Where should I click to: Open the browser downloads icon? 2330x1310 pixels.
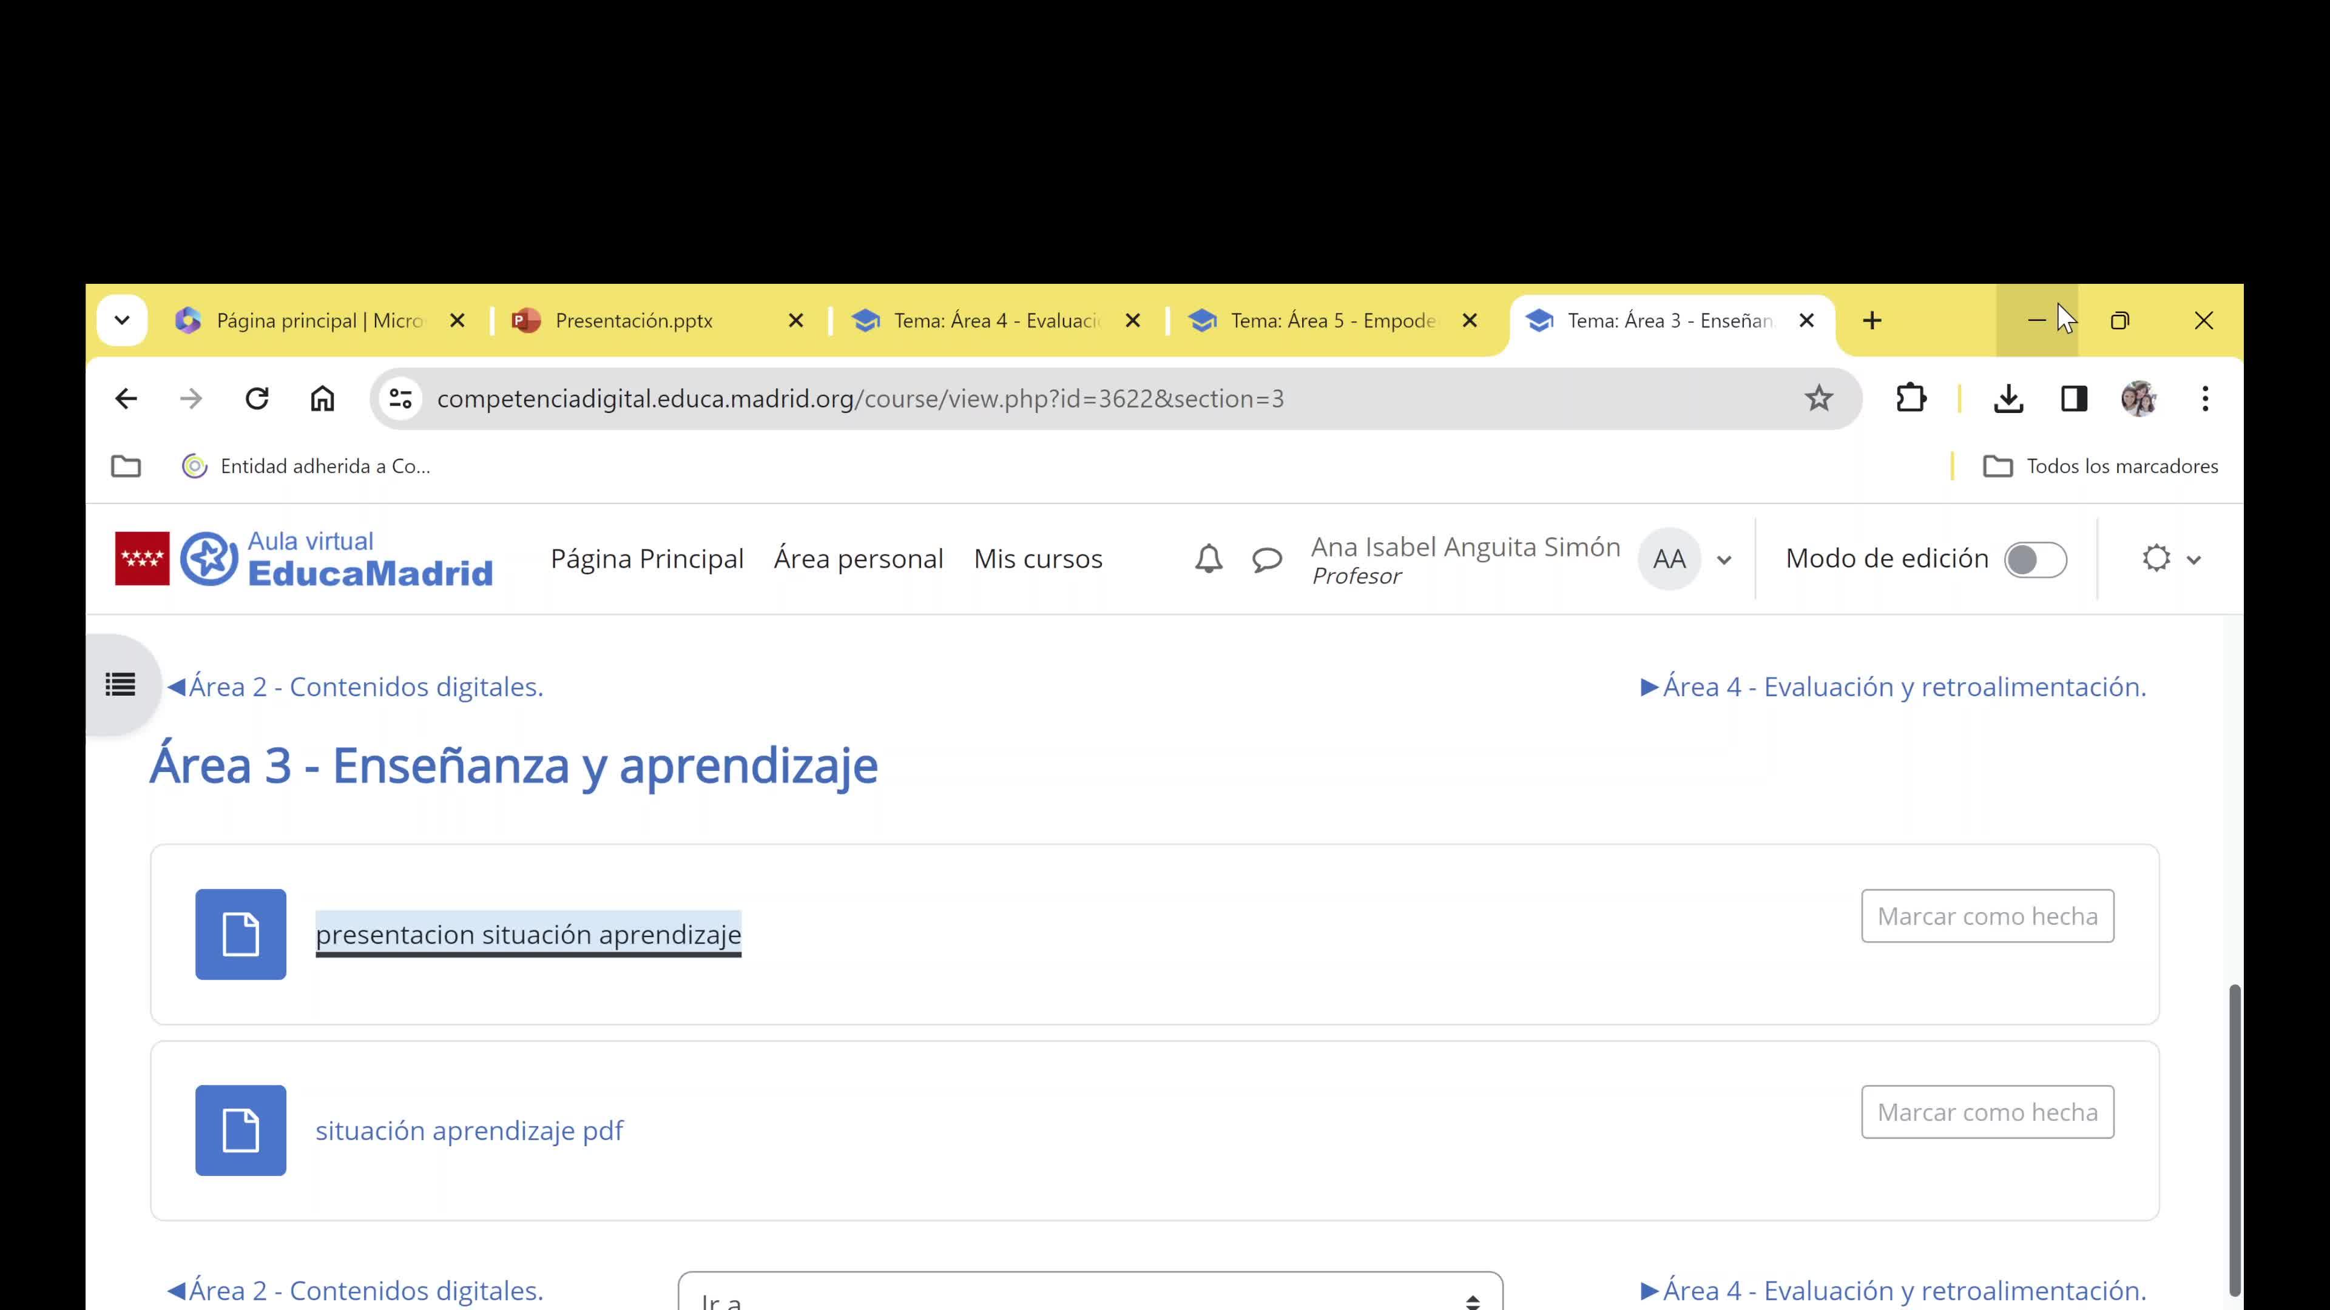pos(2008,398)
